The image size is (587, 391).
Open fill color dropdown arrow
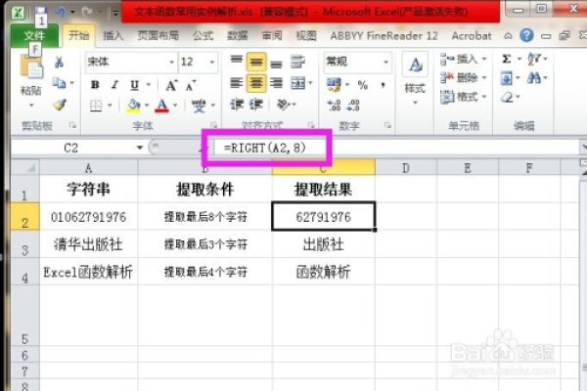point(147,106)
